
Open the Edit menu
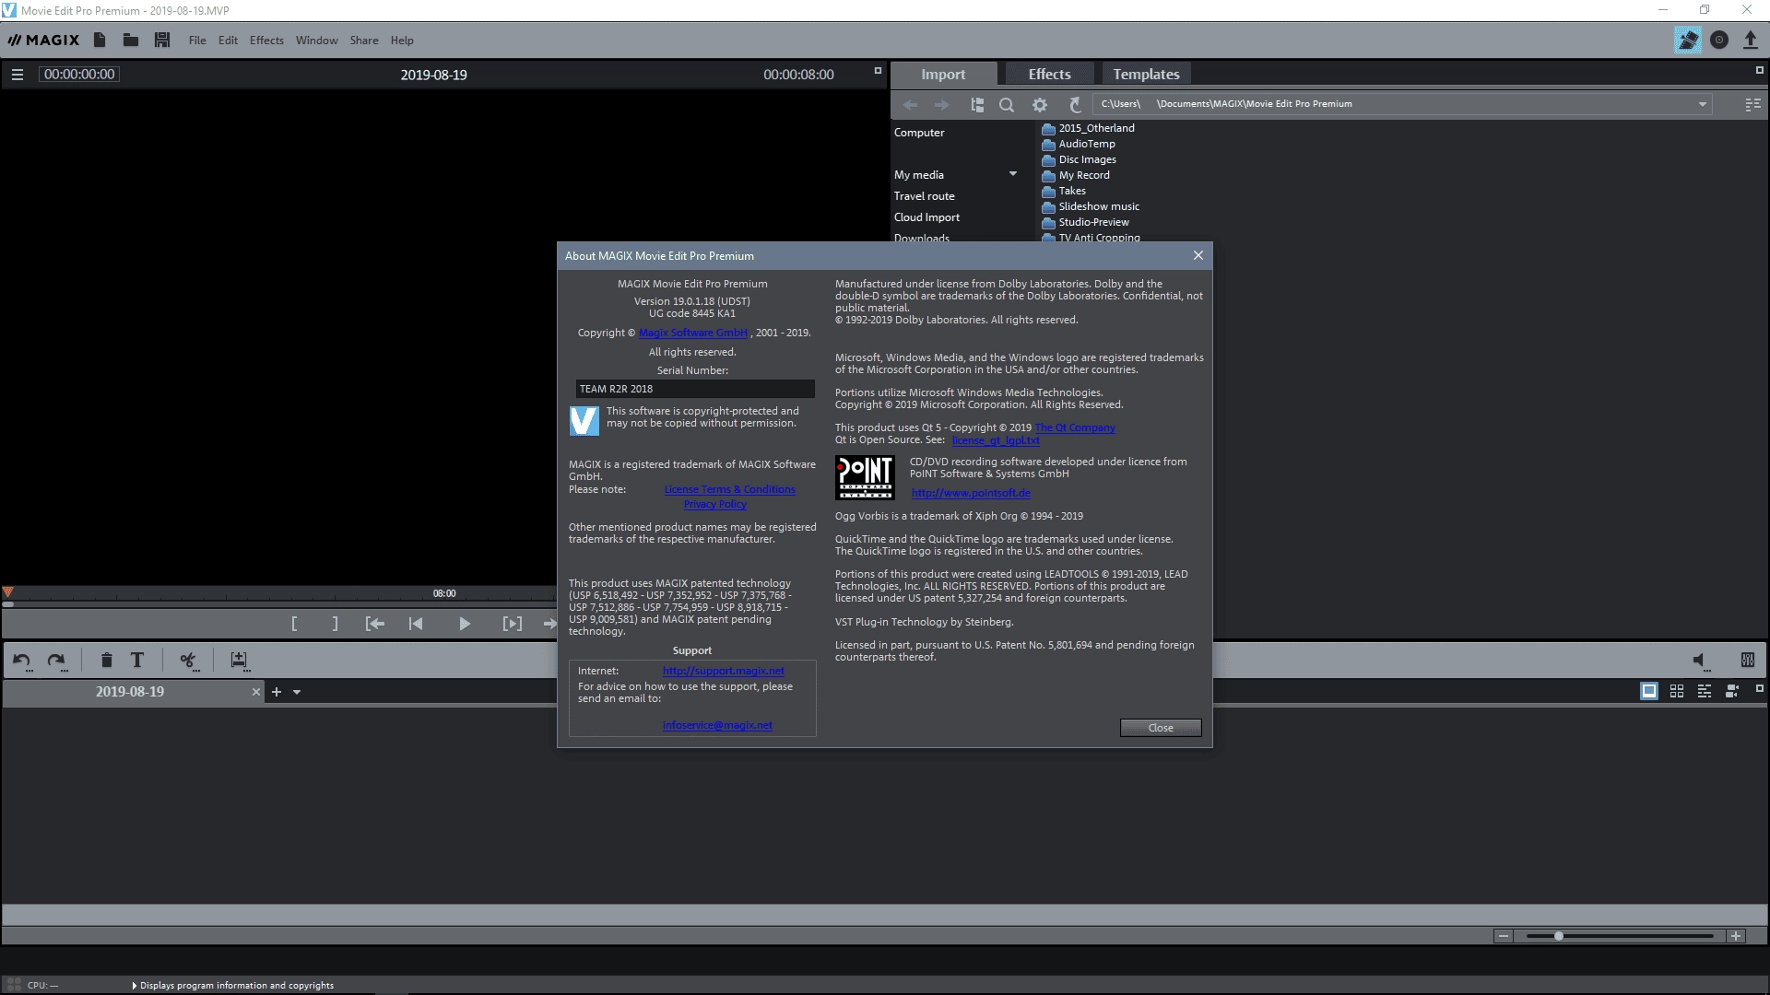pos(228,41)
